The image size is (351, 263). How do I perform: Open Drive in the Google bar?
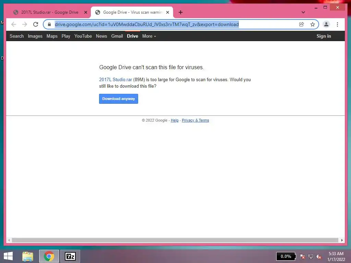click(133, 36)
